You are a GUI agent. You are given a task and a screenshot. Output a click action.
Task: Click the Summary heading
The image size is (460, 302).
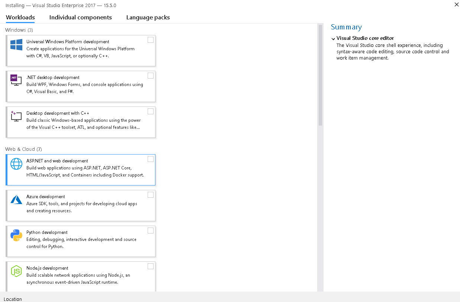(x=346, y=27)
